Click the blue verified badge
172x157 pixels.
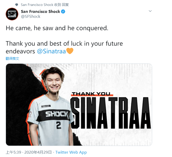coord(63,11)
